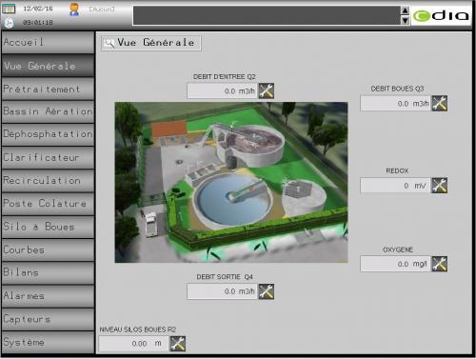
Task: Open settings wrench for Debit Sortie Q4
Action: 267,291
